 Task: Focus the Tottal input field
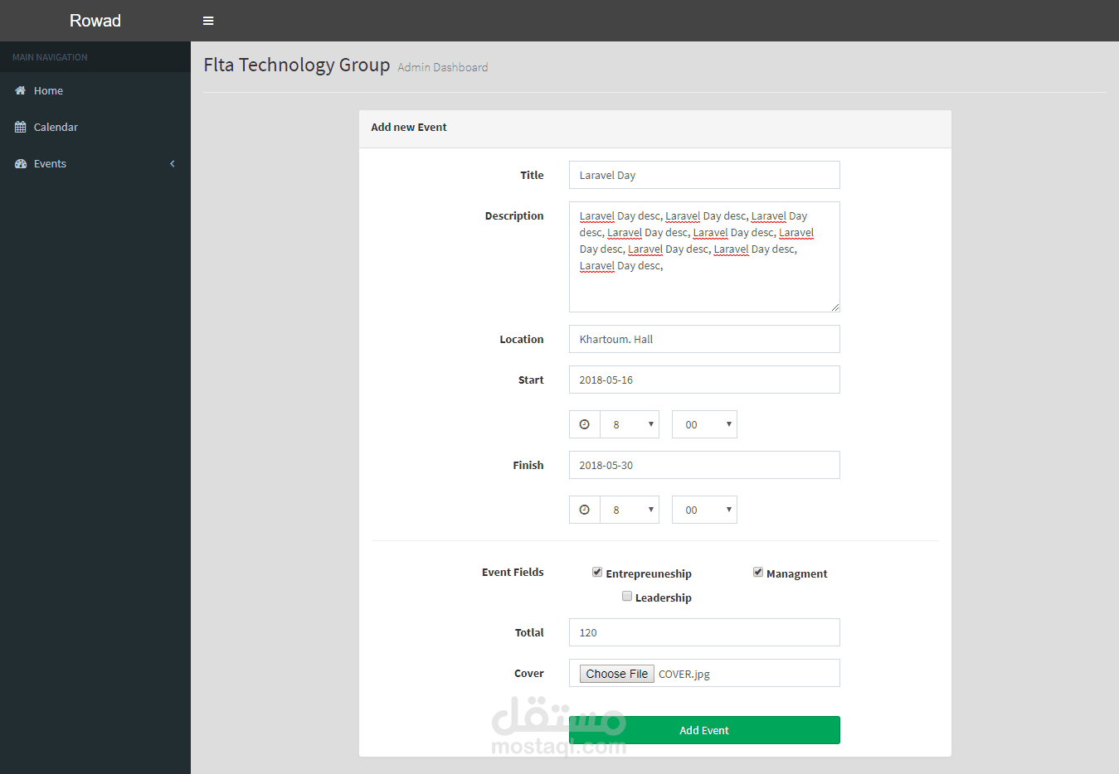[704, 632]
